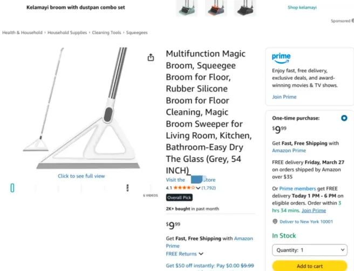The image size is (354, 271).
Task: Click the orange star rating icons
Action: click(x=184, y=188)
